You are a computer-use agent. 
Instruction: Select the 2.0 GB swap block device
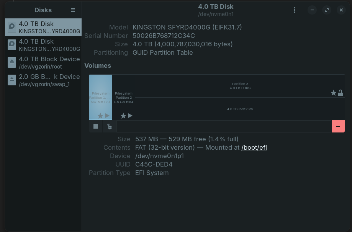click(43, 80)
